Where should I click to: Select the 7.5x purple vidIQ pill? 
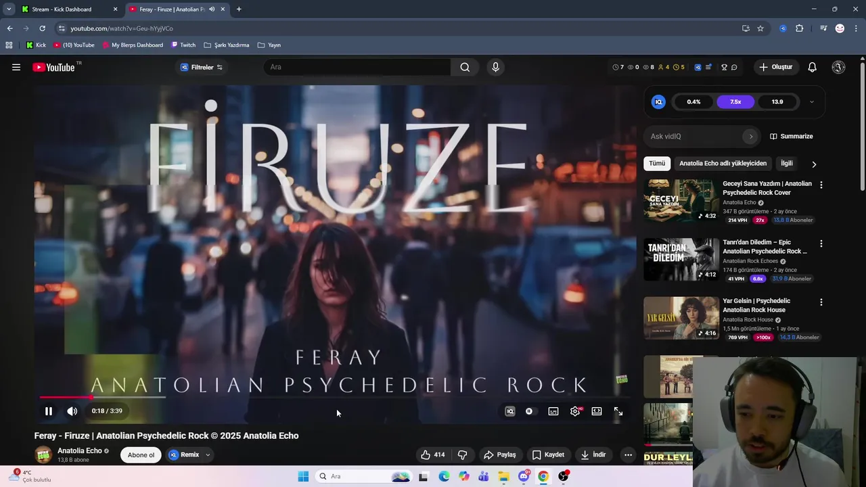pos(735,102)
